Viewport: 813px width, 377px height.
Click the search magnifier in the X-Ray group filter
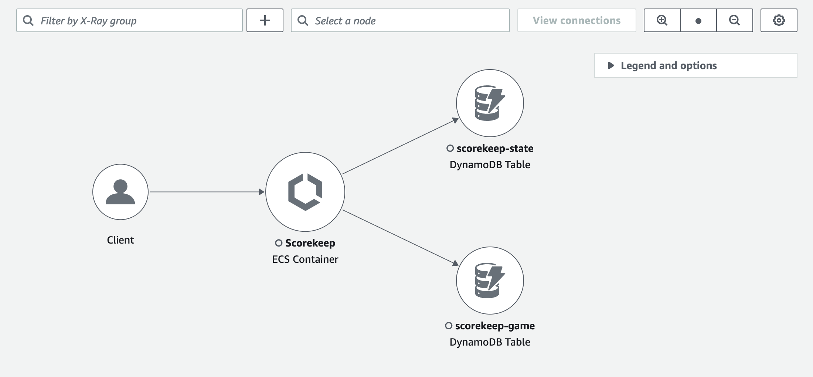point(28,21)
